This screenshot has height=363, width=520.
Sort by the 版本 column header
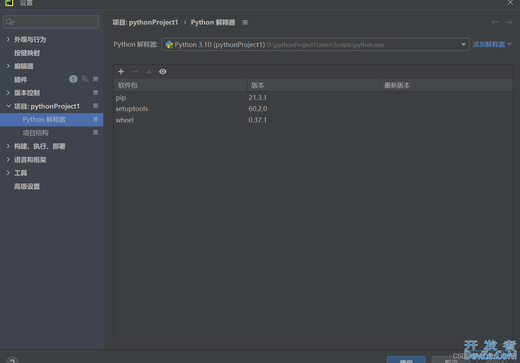point(314,85)
